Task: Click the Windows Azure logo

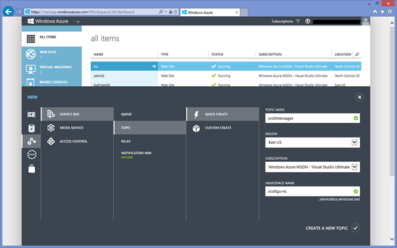Action: 48,21
